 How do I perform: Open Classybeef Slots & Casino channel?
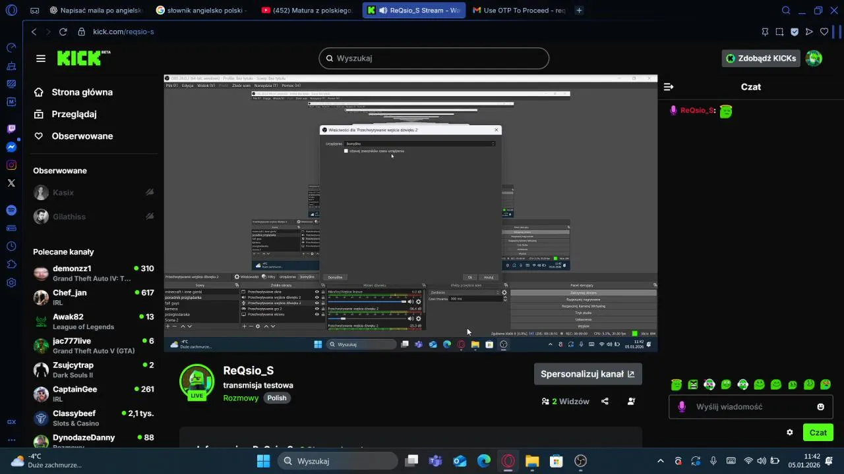point(94,418)
